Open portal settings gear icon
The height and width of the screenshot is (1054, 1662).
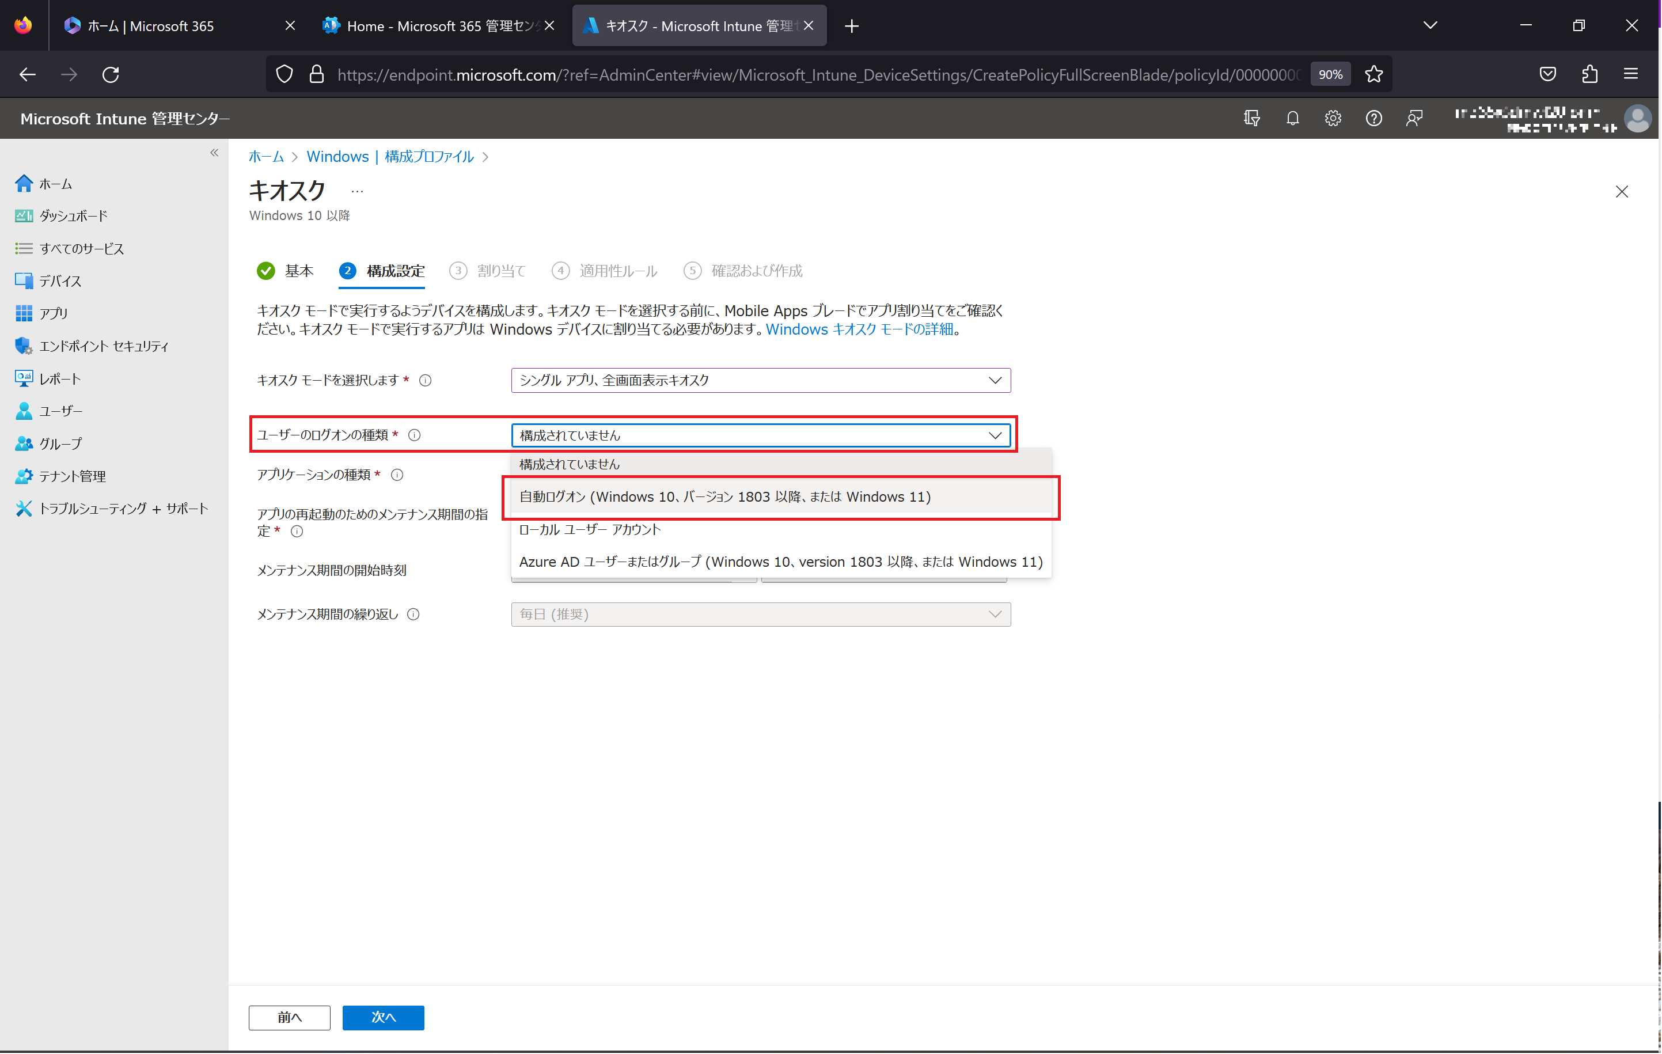1333,118
